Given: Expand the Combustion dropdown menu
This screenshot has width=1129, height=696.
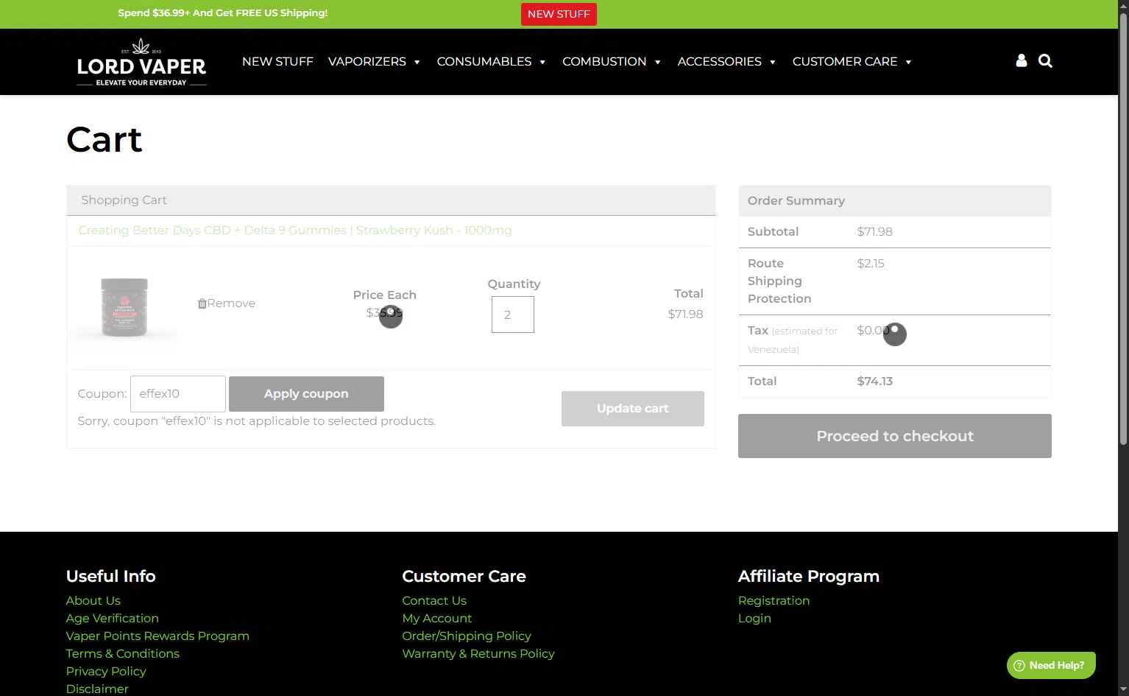Looking at the screenshot, I should click(612, 62).
